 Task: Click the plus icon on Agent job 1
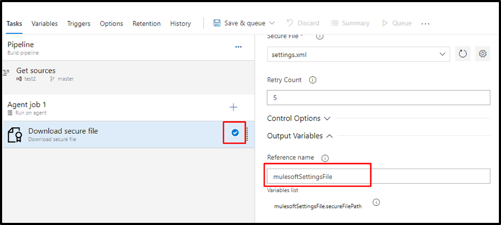(234, 107)
